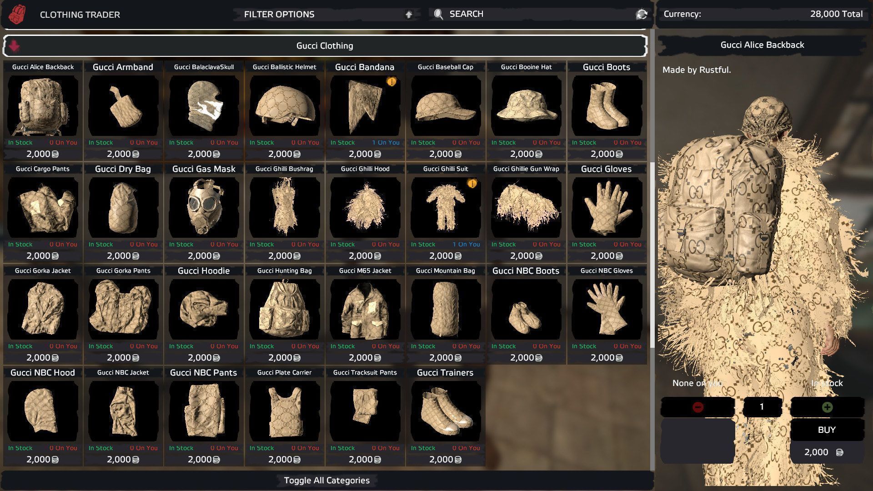This screenshot has width=873, height=491.
Task: Click the warning badge on Gucci Ghilli Suit
Action: (472, 184)
